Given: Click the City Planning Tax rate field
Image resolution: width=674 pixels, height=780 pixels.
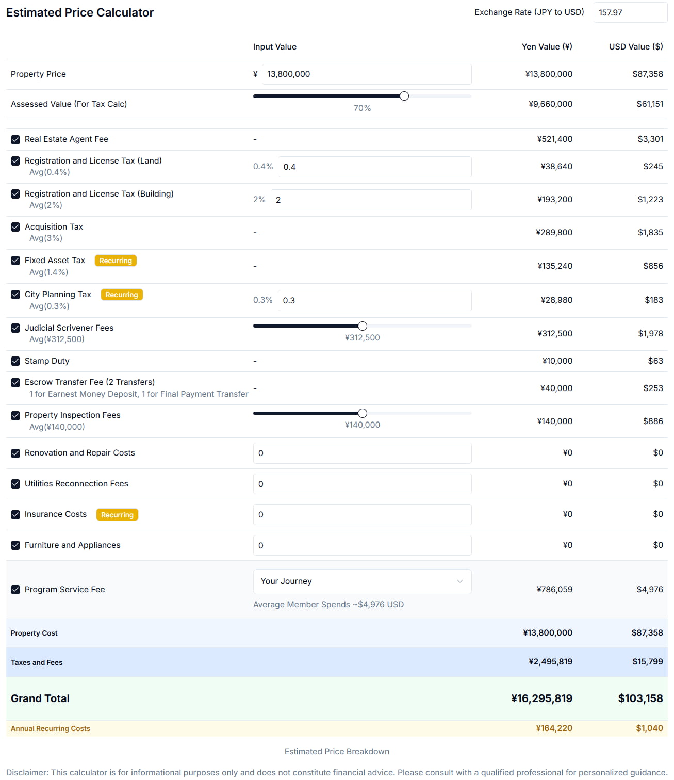Looking at the screenshot, I should [x=374, y=301].
